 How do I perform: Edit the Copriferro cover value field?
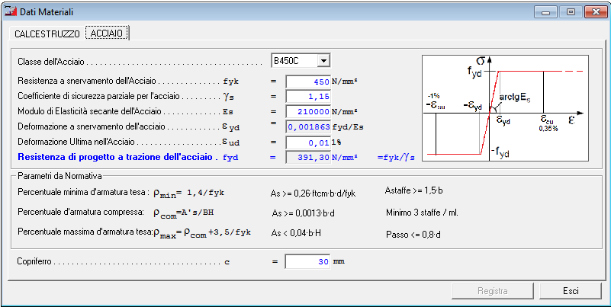pos(308,261)
